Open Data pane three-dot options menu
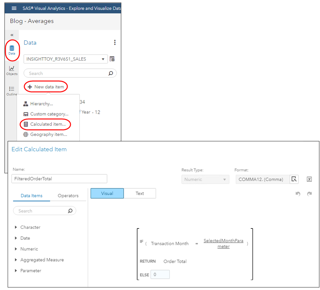Screen dimensions: 320x290 click(115, 42)
